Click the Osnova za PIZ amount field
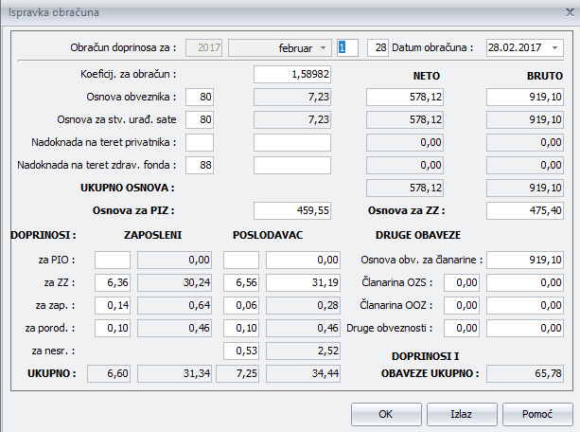Screen dimensions: 580x432 (x=292, y=210)
